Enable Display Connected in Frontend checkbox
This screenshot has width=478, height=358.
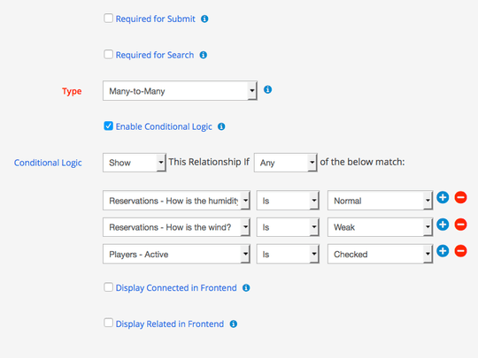[x=108, y=287]
